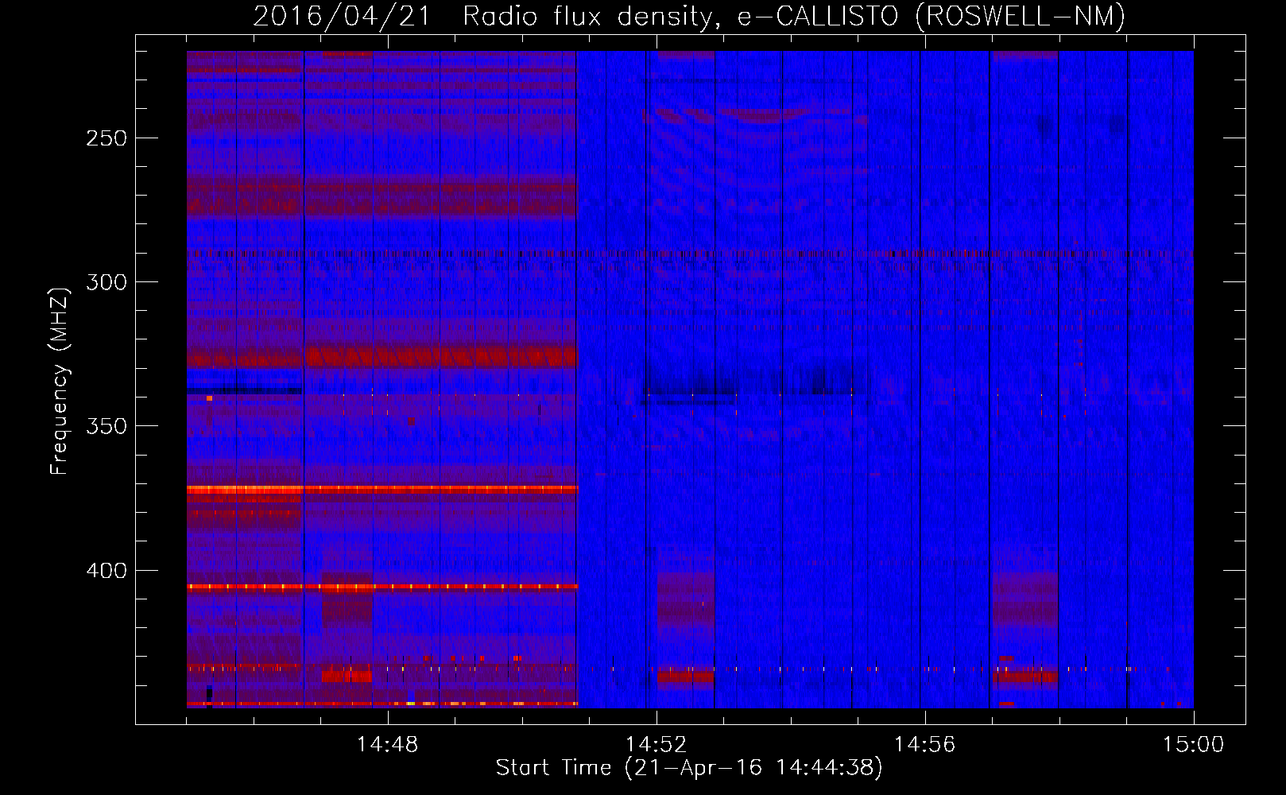The height and width of the screenshot is (795, 1286).
Task: Click the 400 frequency tick label
Action: click(x=107, y=571)
